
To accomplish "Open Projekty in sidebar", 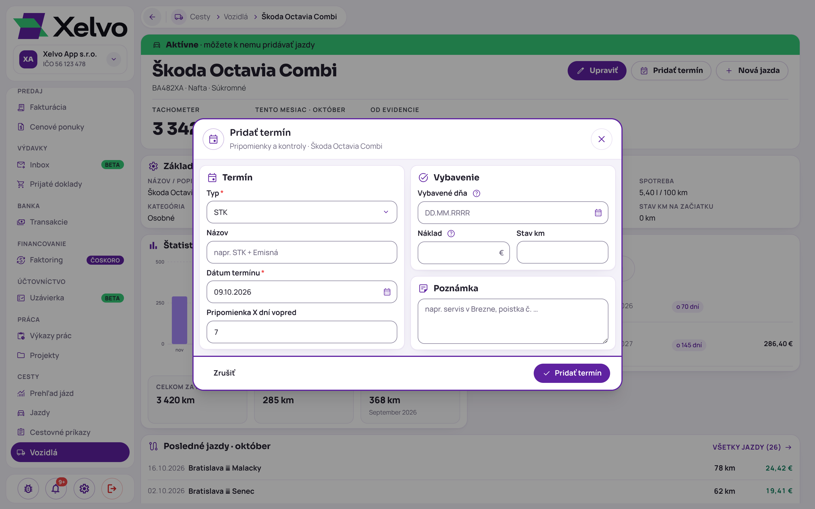I will 70,355.
